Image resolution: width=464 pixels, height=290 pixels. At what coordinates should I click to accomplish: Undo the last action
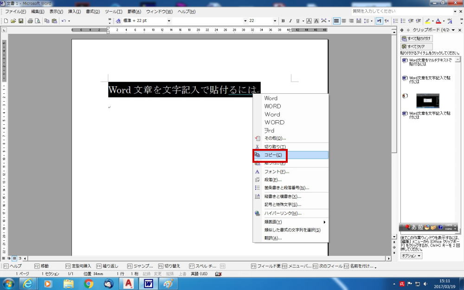click(64, 21)
